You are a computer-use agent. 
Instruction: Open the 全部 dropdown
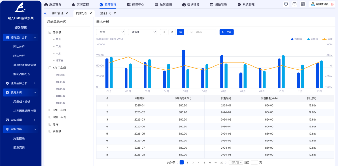coord(110,32)
